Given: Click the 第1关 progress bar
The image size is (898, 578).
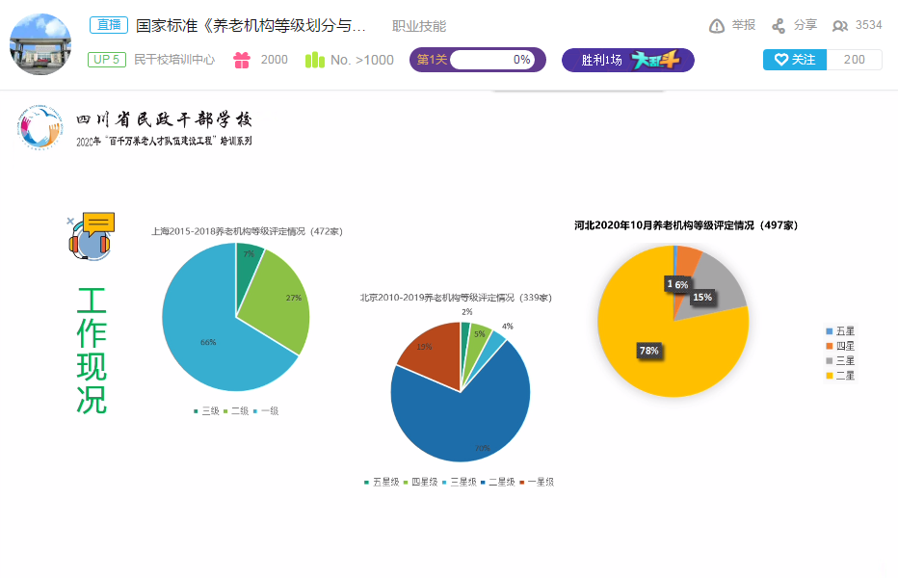Looking at the screenshot, I should (x=478, y=60).
